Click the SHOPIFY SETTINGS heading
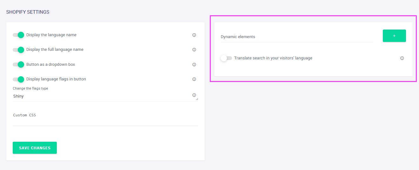The width and height of the screenshot is (419, 170). (x=28, y=12)
